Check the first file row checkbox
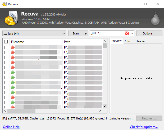The image size is (164, 130). 6,47
